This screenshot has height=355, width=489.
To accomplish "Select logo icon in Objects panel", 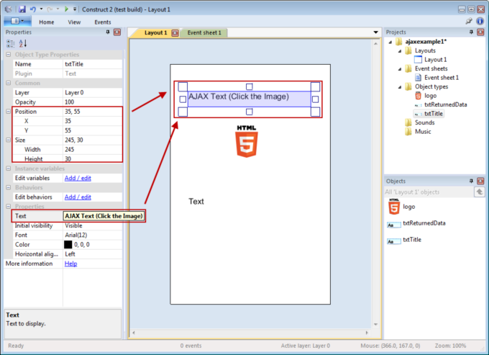I will point(394,207).
